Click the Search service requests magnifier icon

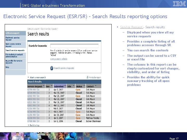coord(52,68)
